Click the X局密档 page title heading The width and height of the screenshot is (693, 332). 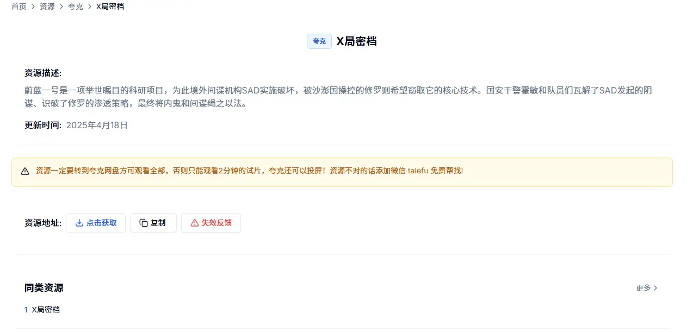click(x=356, y=41)
